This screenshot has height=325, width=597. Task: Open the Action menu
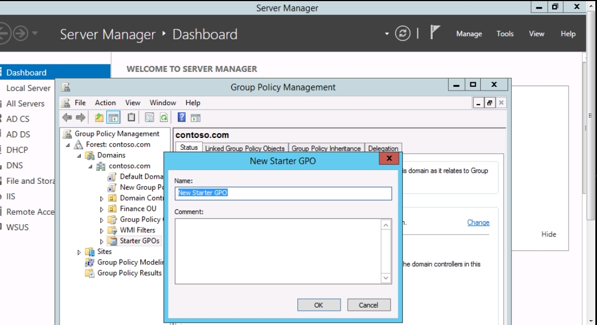[x=105, y=103]
